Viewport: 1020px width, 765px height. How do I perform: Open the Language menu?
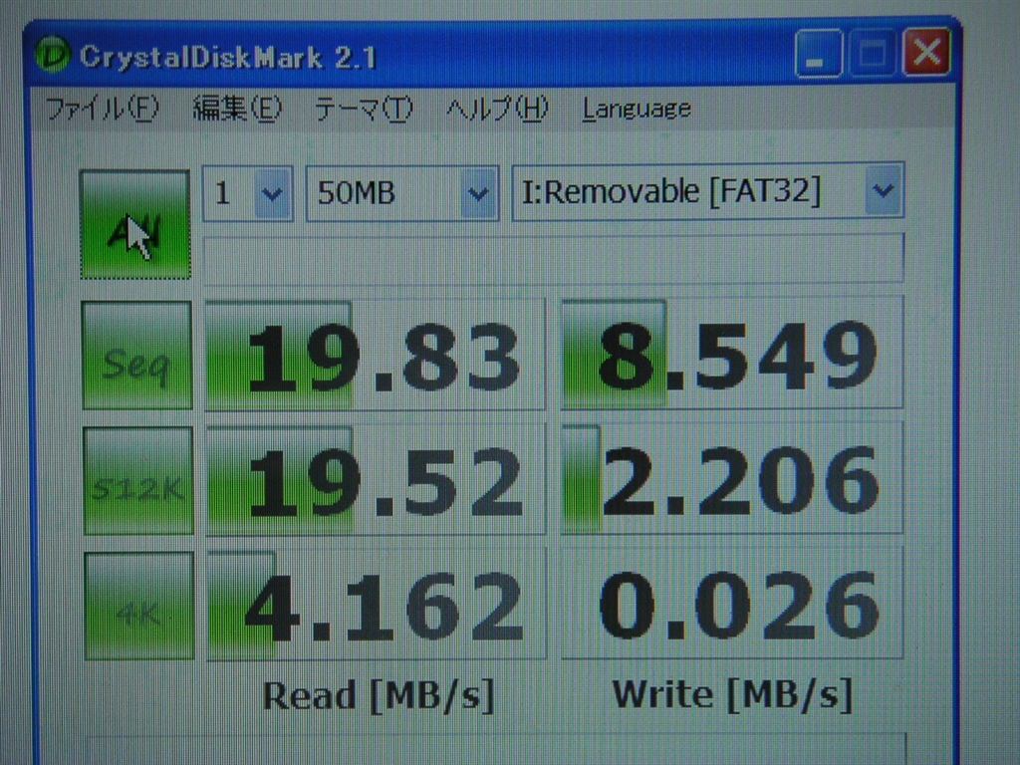pos(637,109)
